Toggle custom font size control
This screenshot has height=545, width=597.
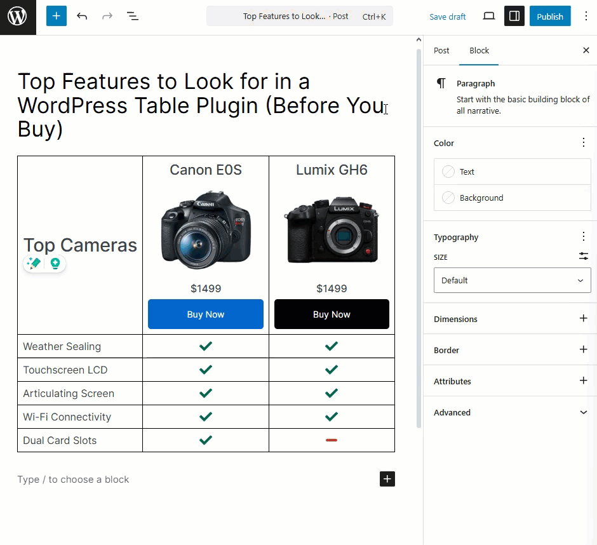583,257
